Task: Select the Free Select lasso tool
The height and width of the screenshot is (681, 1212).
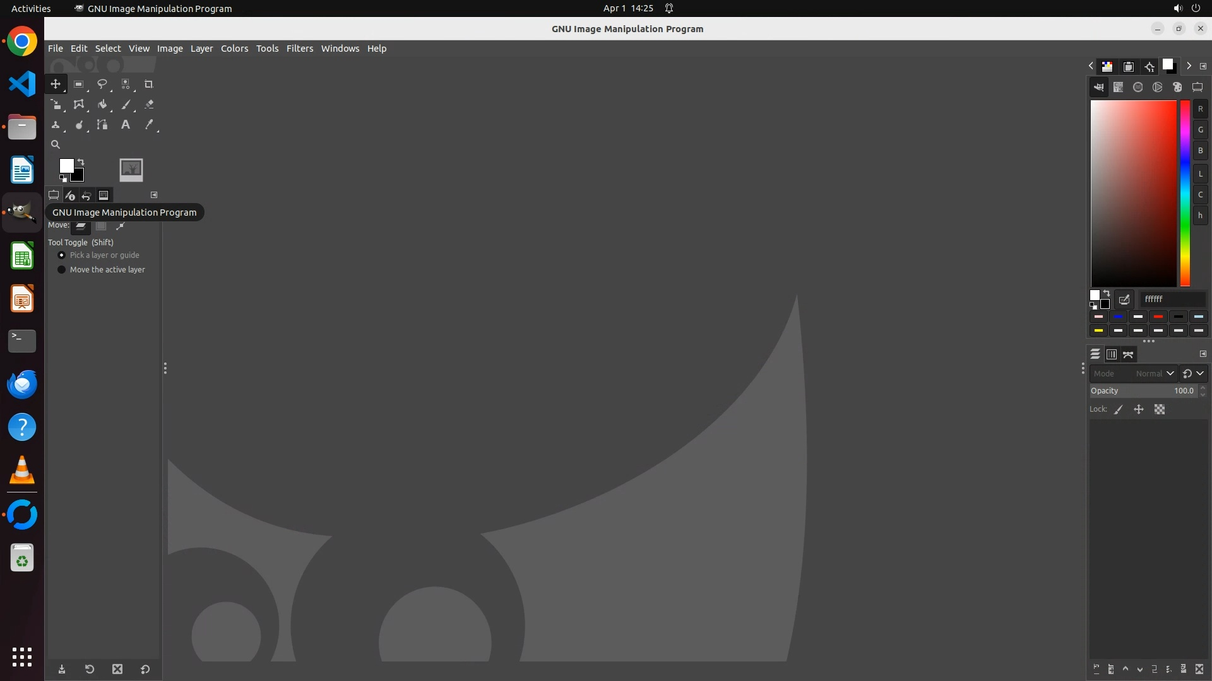Action: click(x=102, y=84)
